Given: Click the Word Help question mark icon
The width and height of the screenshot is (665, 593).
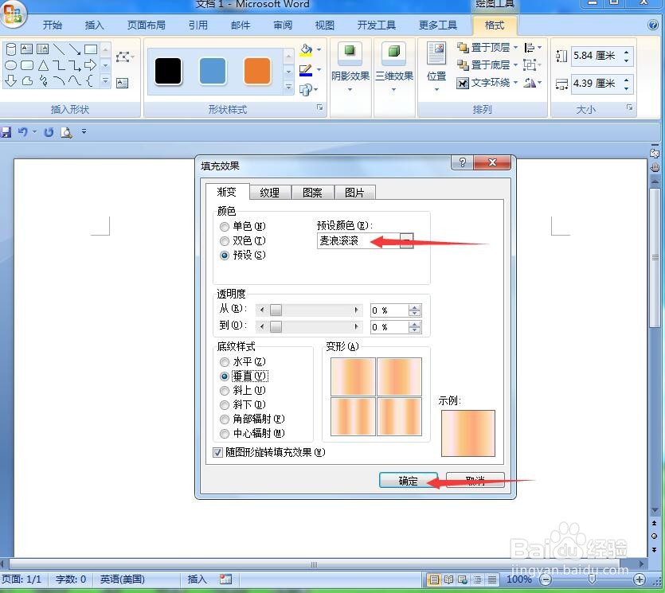Looking at the screenshot, I should [x=653, y=25].
